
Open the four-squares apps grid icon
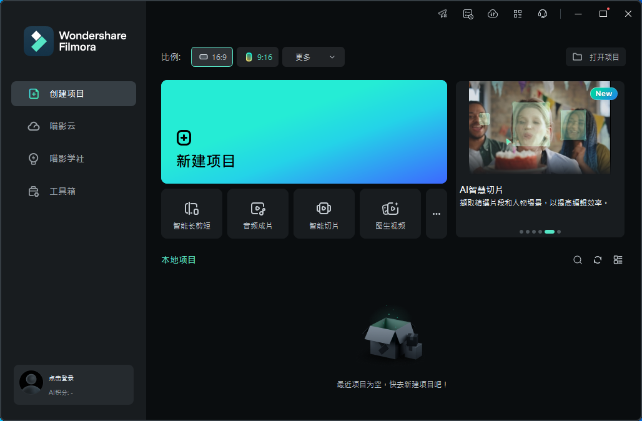[518, 14]
